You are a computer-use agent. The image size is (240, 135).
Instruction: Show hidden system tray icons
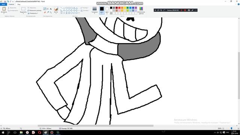pos(215,132)
